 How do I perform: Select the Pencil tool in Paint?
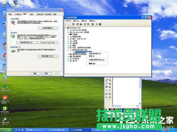click(107, 83)
